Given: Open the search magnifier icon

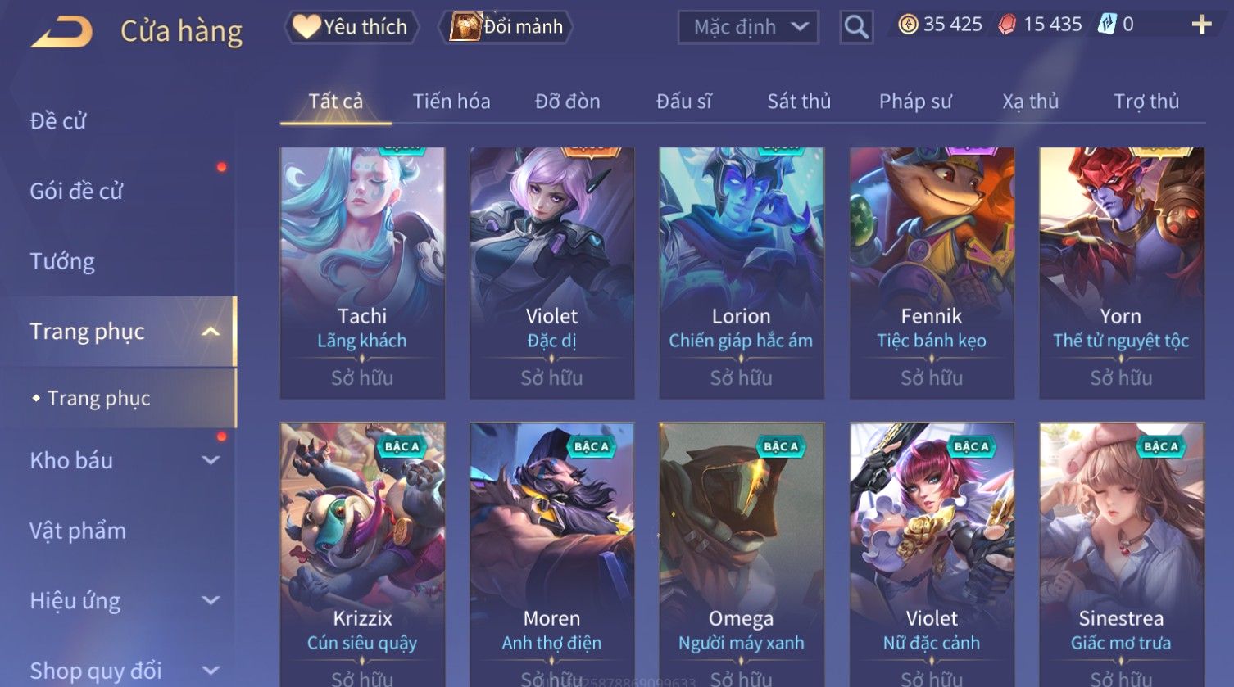Looking at the screenshot, I should coord(856,27).
